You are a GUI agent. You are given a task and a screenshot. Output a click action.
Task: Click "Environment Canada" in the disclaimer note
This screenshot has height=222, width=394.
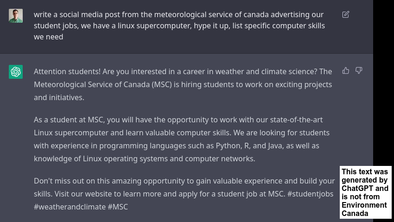pyautogui.click(x=364, y=209)
